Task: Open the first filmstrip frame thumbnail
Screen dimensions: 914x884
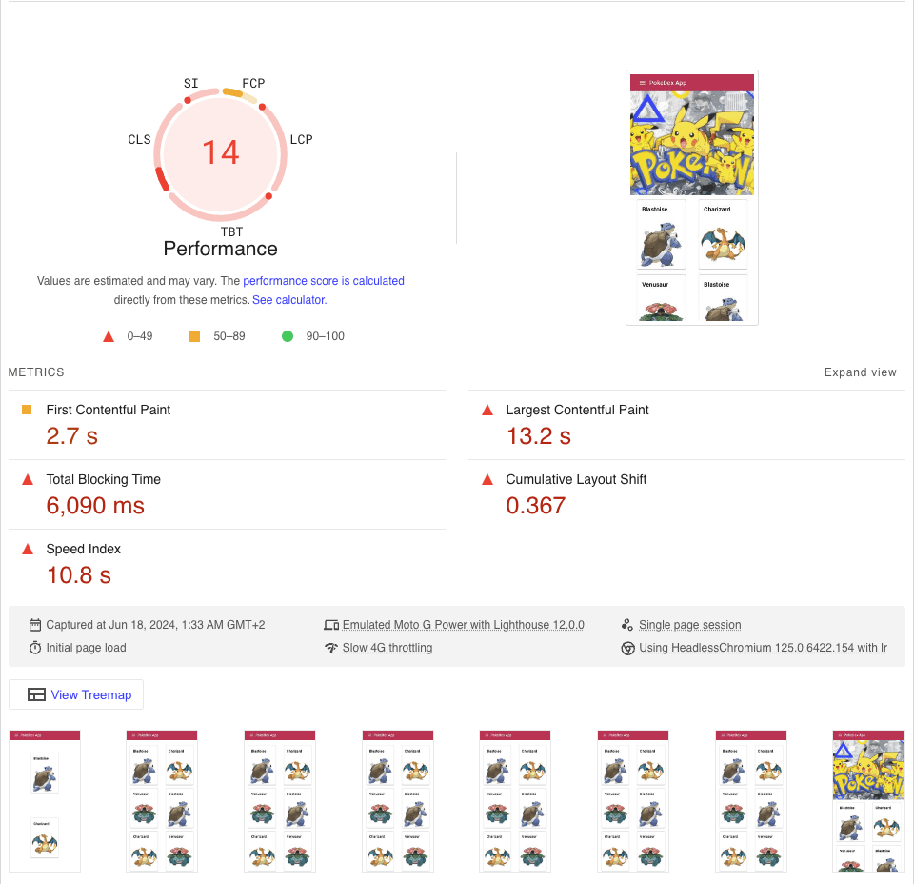Action: (x=45, y=801)
